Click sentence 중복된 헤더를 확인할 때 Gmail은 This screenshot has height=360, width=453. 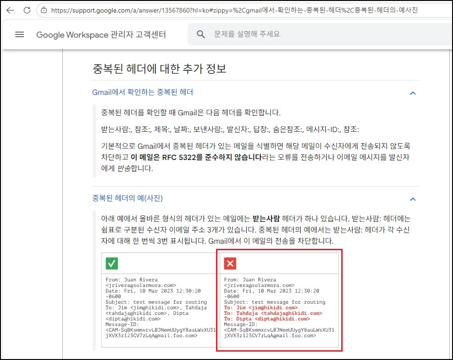(x=191, y=113)
